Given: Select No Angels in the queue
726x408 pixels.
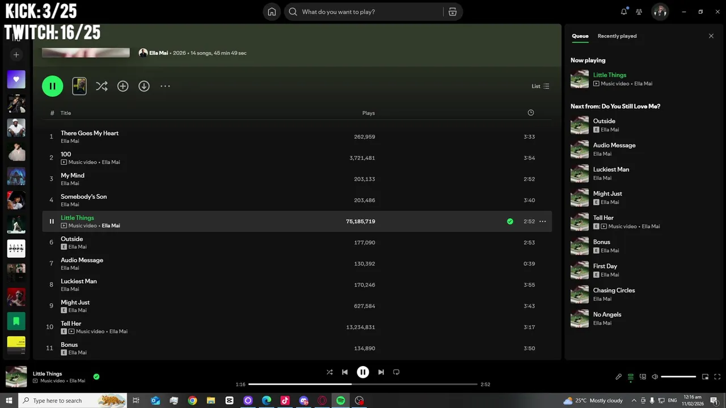Looking at the screenshot, I should 644,318.
